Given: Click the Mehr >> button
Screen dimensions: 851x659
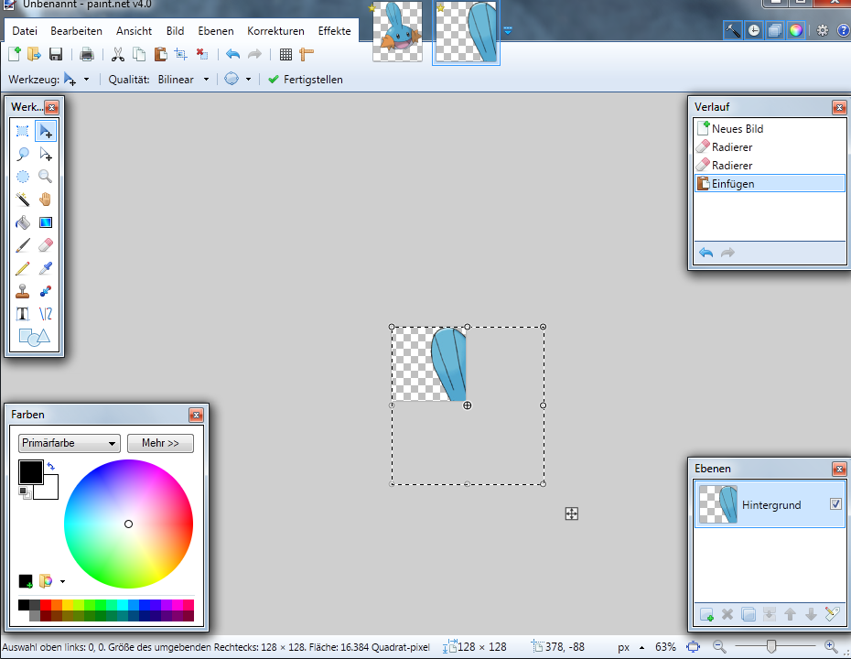Looking at the screenshot, I should [x=160, y=443].
